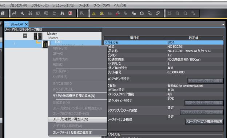Click the 有効(DC for synchronization) value
This screenshot has height=138, width=227.
186,86
